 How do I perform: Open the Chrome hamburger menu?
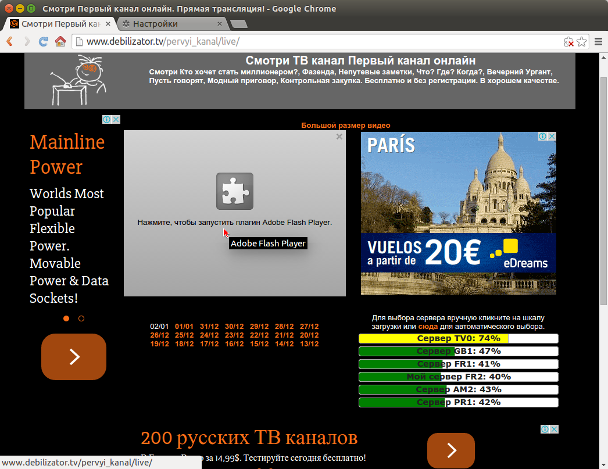pyautogui.click(x=598, y=41)
